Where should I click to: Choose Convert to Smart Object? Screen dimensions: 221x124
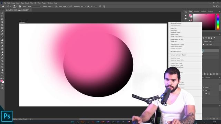tap(178, 55)
